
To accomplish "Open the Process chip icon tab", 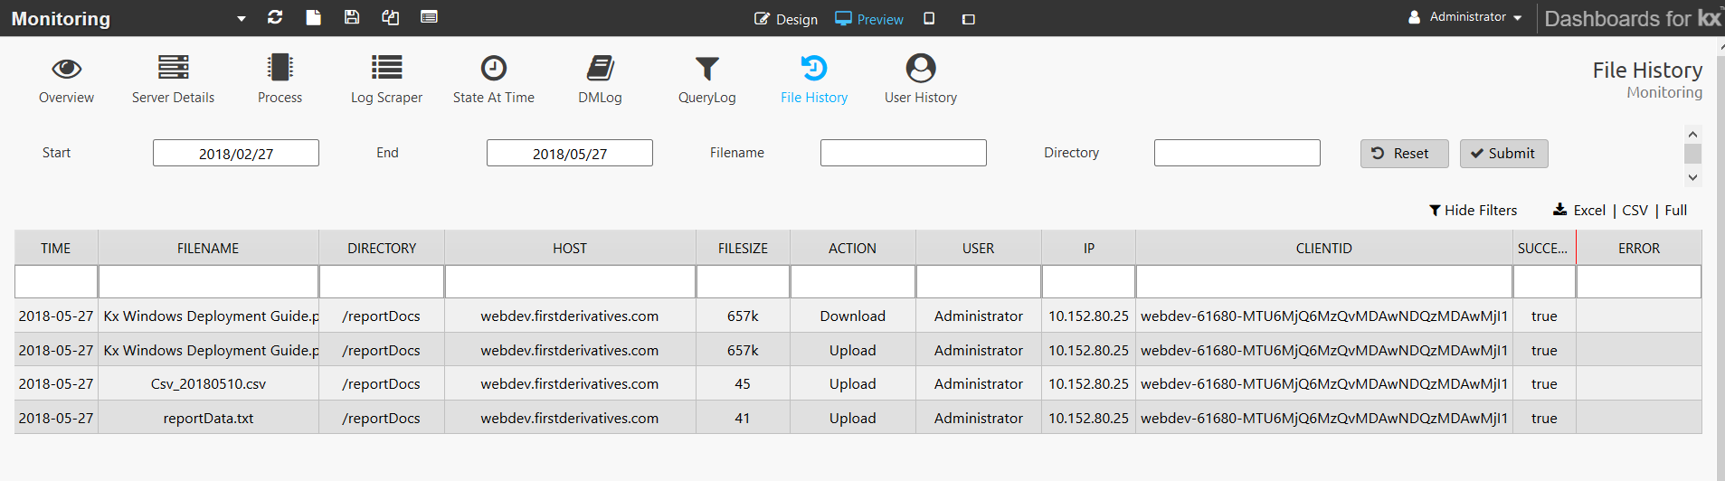I will 280,80.
